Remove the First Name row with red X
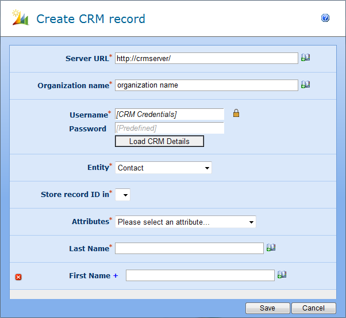 click(x=18, y=277)
